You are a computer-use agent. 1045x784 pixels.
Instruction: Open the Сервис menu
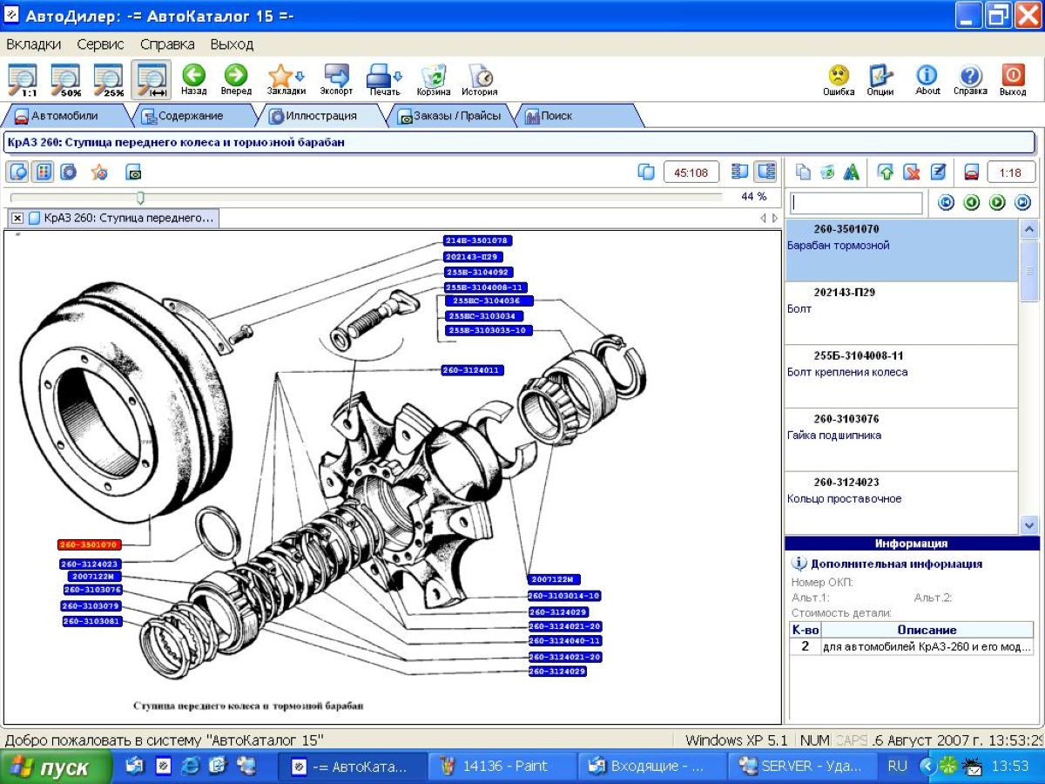(x=100, y=44)
